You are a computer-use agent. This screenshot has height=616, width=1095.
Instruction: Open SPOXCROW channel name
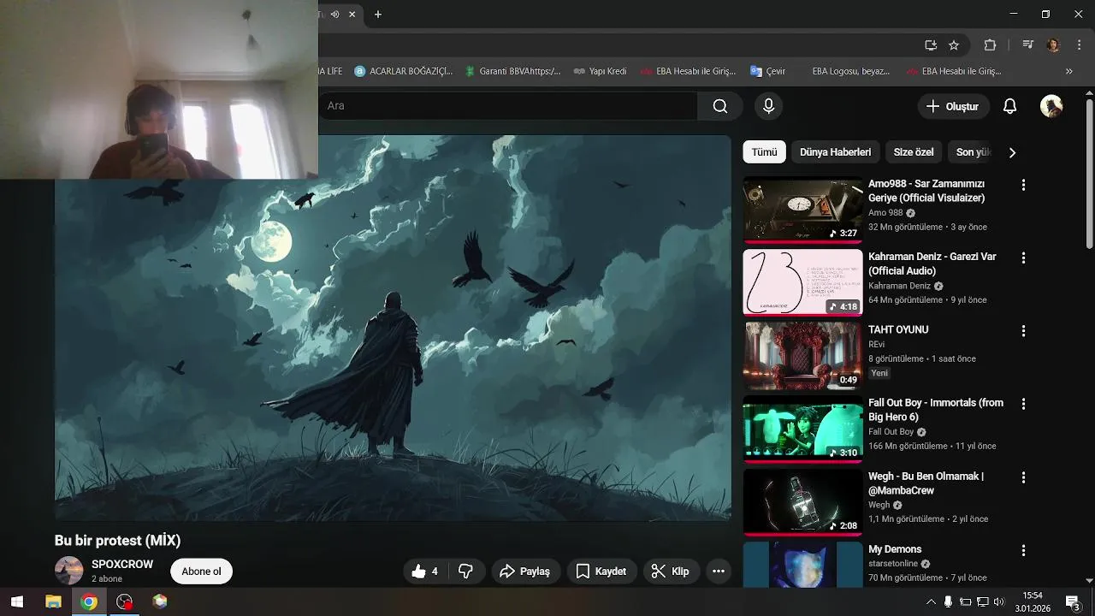122,565
